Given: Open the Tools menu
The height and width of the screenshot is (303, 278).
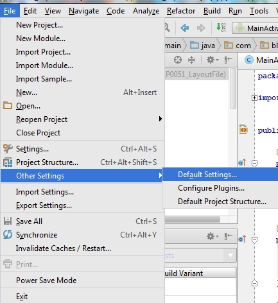Looking at the screenshot, I should pyautogui.click(x=259, y=11).
